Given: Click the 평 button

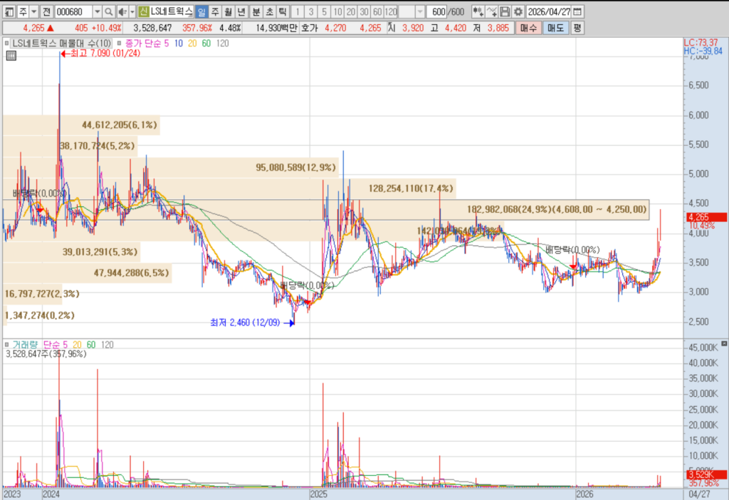Looking at the screenshot, I should pos(577,28).
